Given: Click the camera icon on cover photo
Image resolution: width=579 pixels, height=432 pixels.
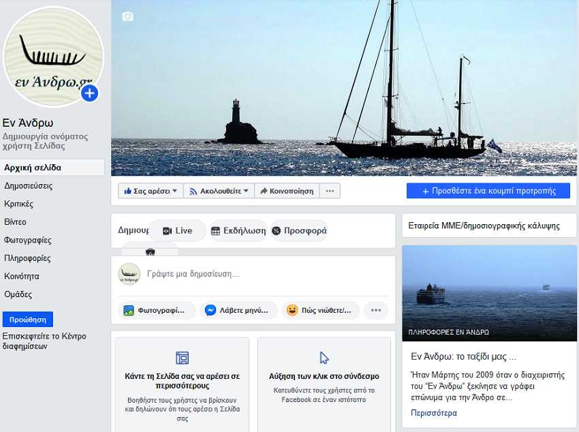Looking at the screenshot, I should click(x=127, y=16).
